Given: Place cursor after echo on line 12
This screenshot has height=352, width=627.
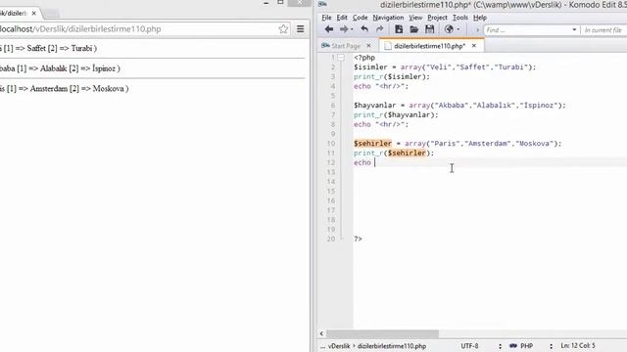Looking at the screenshot, I should [x=374, y=162].
